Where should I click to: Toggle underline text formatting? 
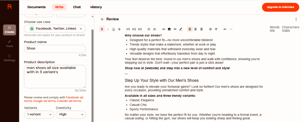(x=113, y=29)
